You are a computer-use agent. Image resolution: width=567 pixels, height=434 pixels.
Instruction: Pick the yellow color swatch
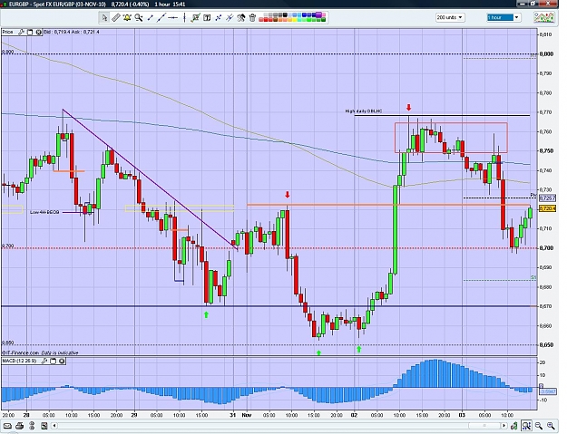tap(294, 20)
